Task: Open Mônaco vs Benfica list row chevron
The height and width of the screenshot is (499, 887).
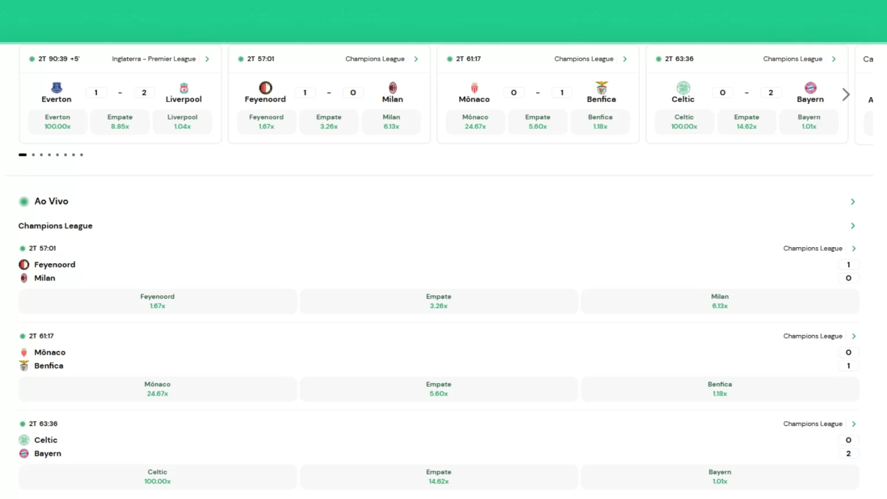Action: [x=854, y=336]
